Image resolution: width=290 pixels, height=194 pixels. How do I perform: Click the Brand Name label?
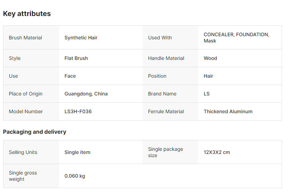162,94
